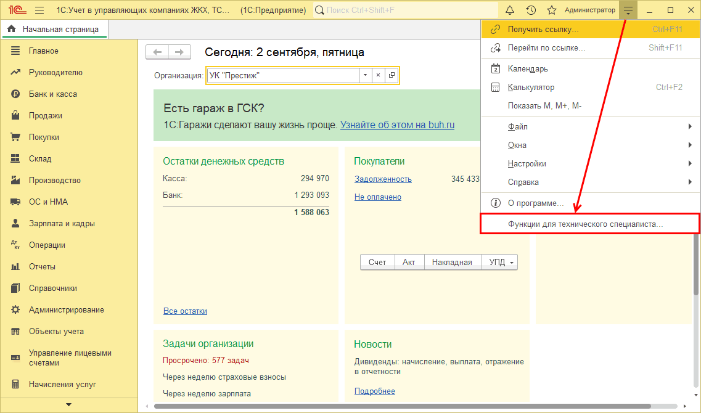Image resolution: width=701 pixels, height=413 pixels.
Task: Click the Просрочено: 577 задач text
Action: [x=206, y=360]
